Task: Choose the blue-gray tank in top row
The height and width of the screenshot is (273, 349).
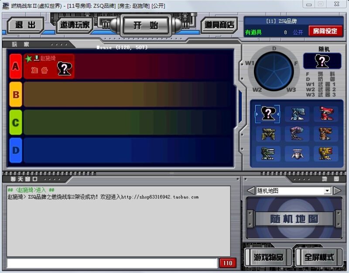Action: [297, 114]
